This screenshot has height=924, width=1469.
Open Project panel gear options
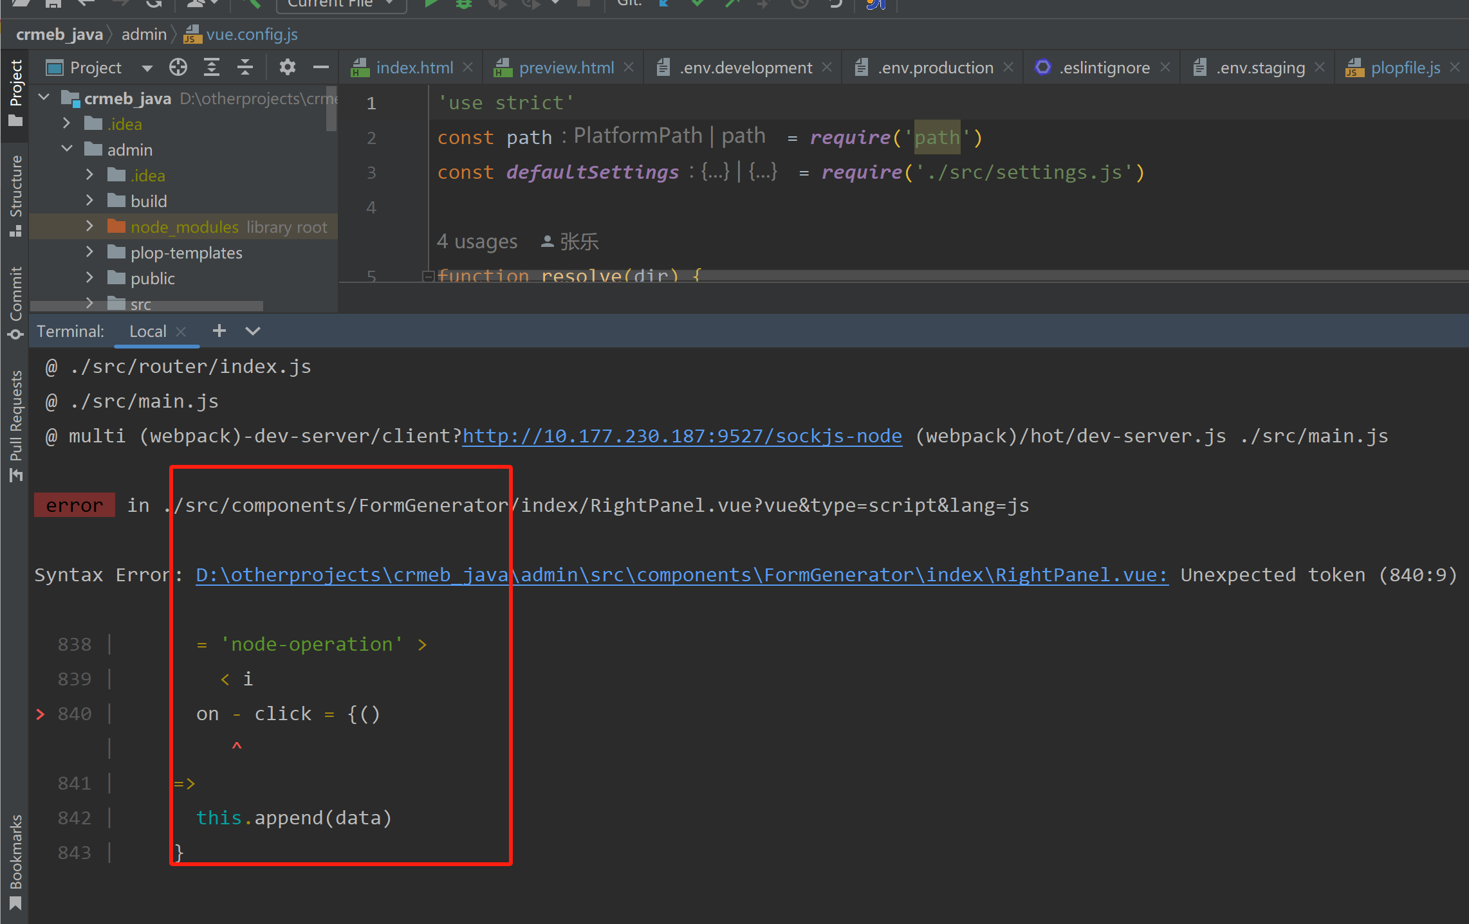(287, 67)
